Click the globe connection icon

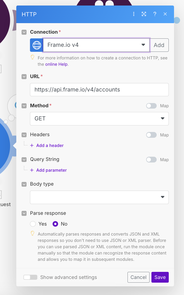[37, 45]
